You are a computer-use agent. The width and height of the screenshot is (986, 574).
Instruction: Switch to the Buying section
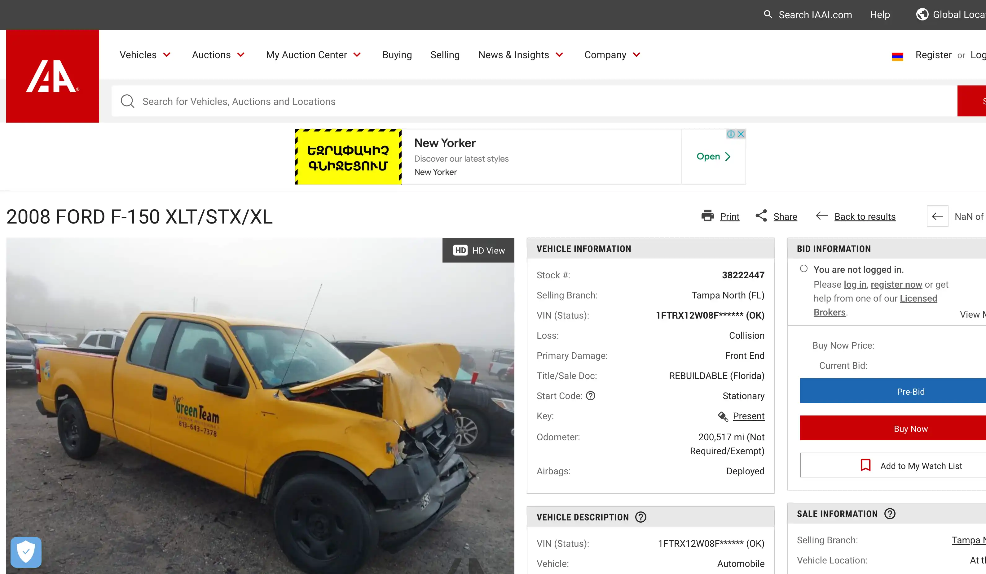coord(397,55)
